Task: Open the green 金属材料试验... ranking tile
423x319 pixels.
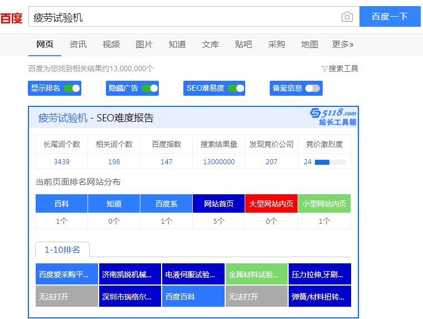Action: pyautogui.click(x=256, y=274)
